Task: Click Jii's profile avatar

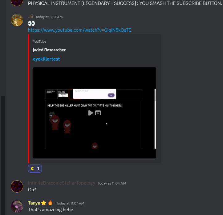Action: point(17,20)
